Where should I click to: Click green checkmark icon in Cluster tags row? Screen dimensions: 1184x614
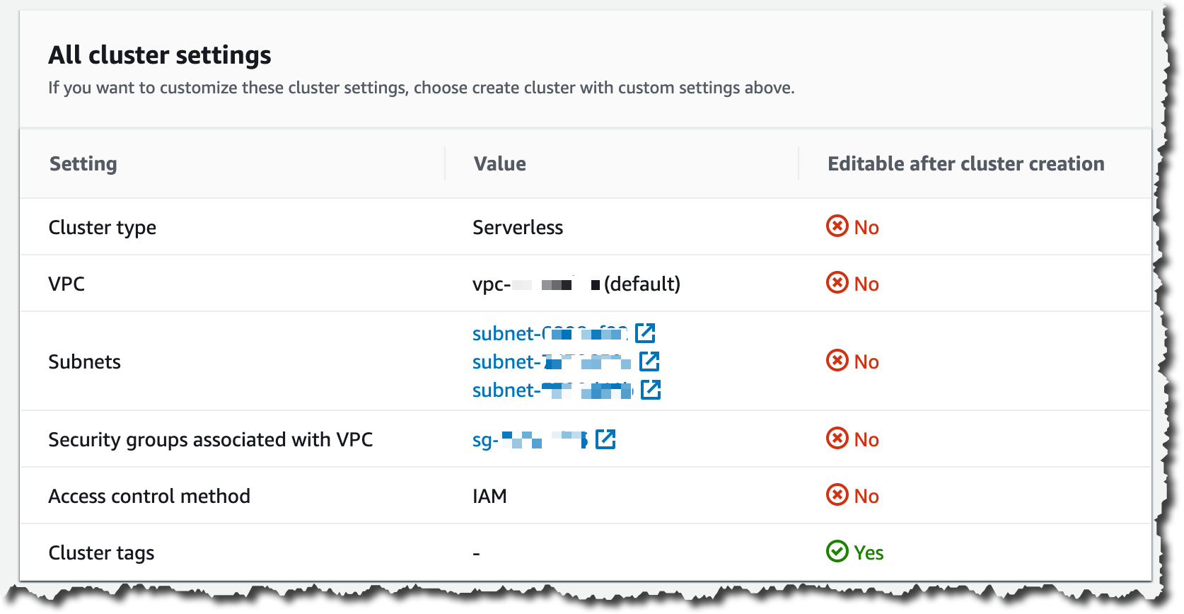point(837,552)
